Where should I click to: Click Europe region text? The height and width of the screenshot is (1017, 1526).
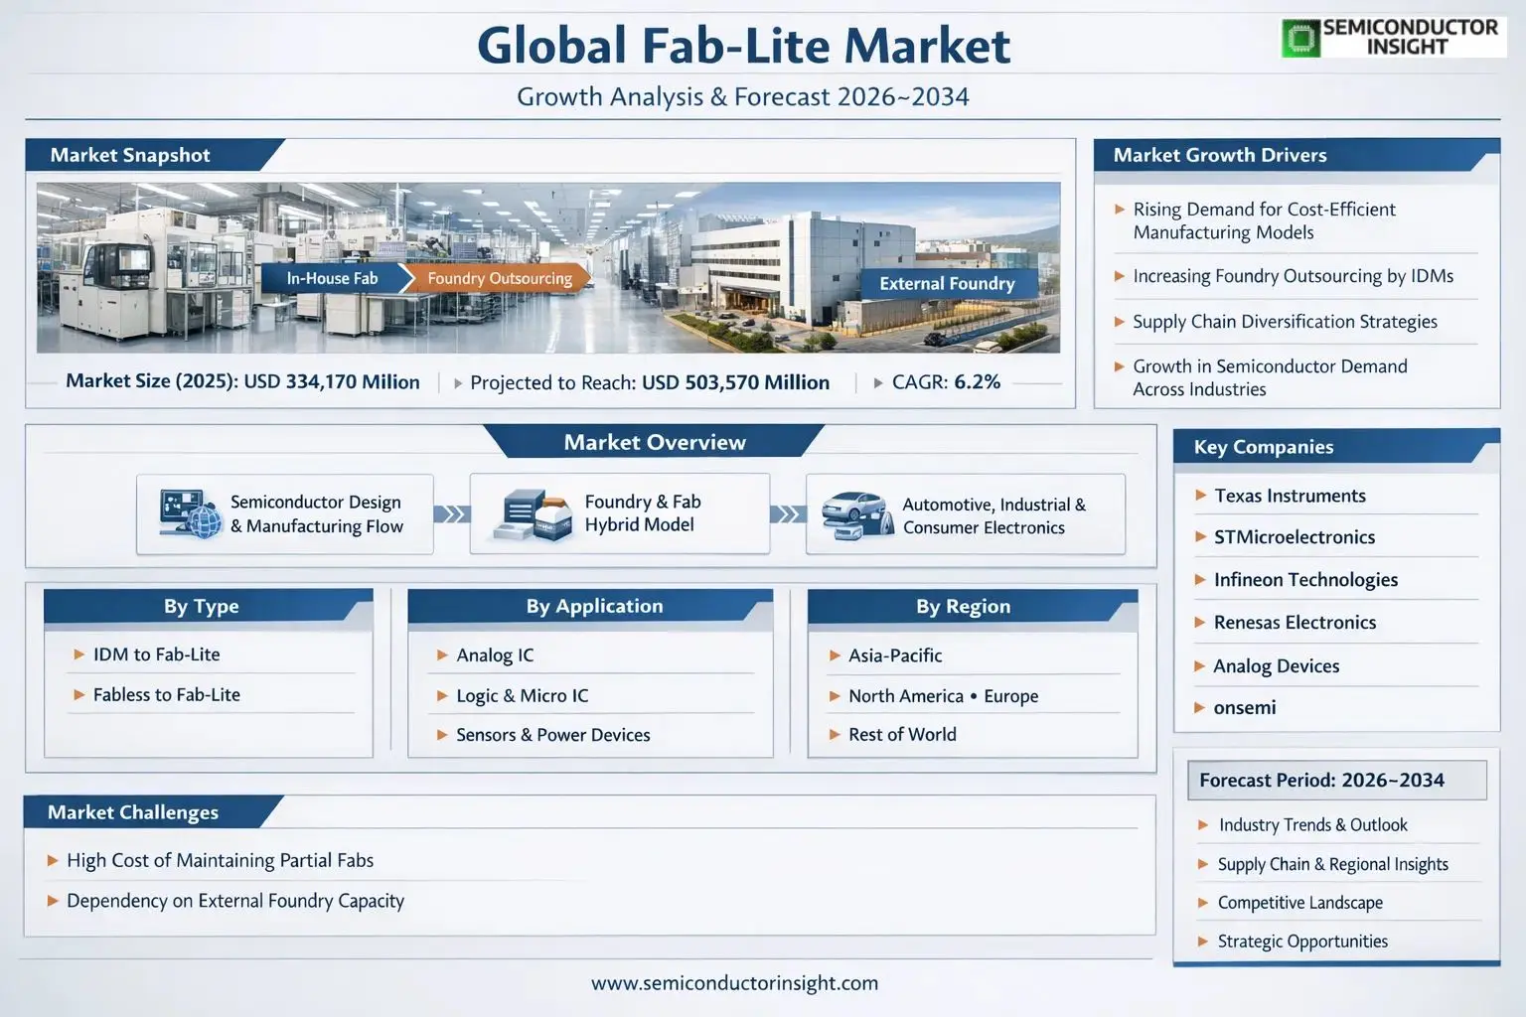point(1010,696)
